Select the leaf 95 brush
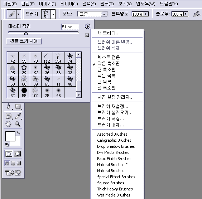202x199 pixels. tap(13, 69)
